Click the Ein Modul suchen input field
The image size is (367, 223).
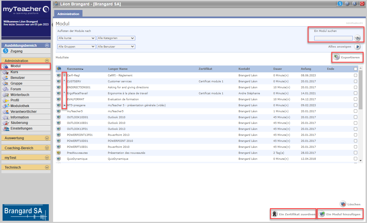pos(333,38)
